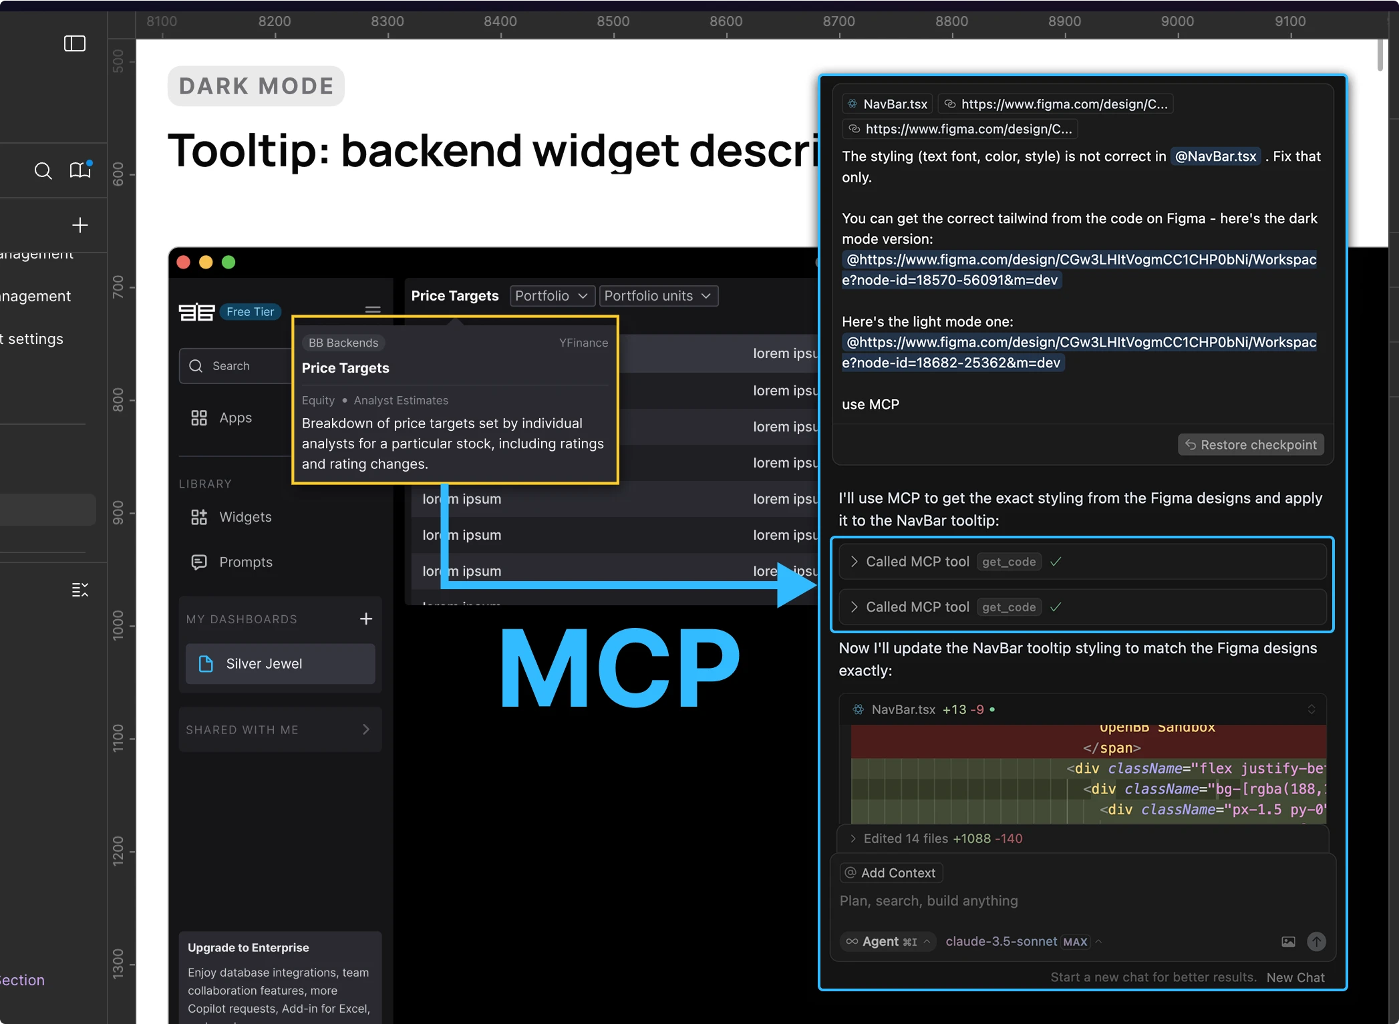Toggle the left sidebar panel icon

click(x=74, y=43)
